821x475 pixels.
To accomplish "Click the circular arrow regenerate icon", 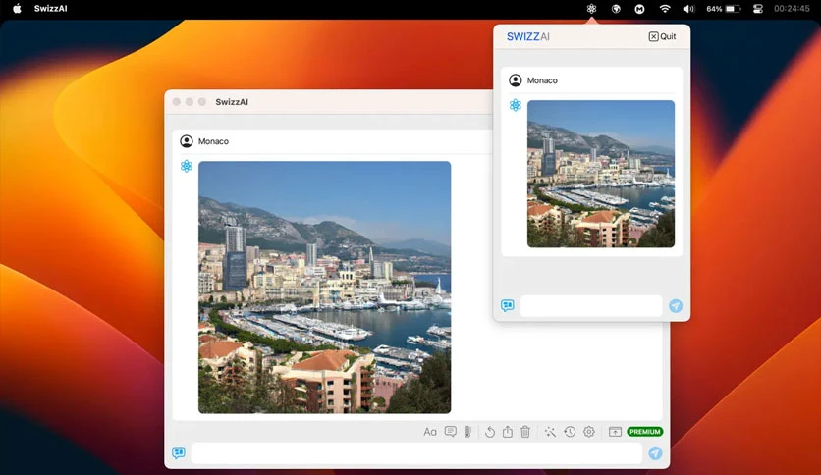I will [490, 432].
